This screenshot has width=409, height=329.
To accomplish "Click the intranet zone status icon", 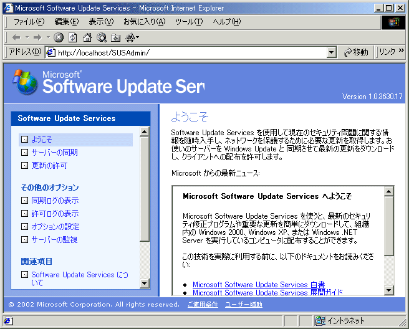I will pos(320,321).
